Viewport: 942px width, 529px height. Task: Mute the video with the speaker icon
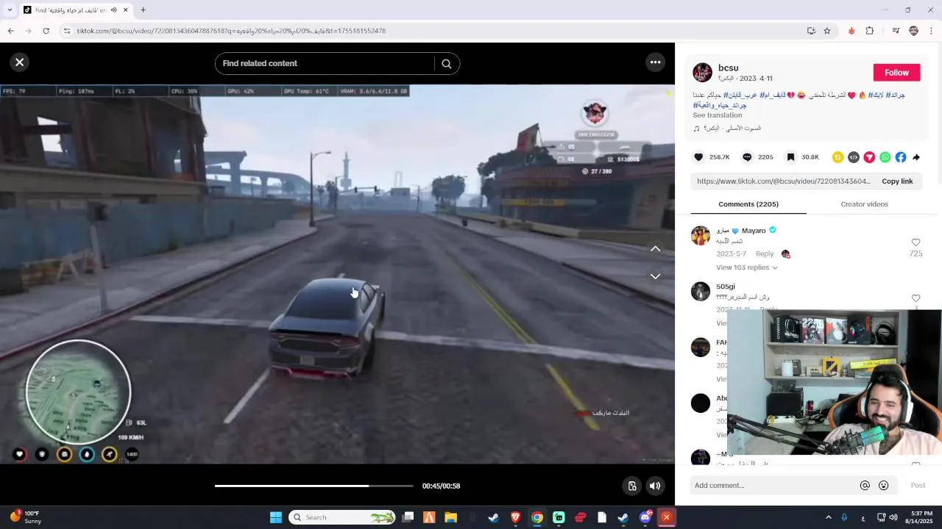[x=655, y=486]
